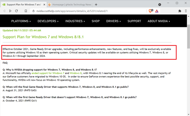Image resolution: width=190 pixels, height=116 pixels.
Task: Select the Support Plan for Windows 7 tab
Action: pyautogui.click(x=23, y=5)
